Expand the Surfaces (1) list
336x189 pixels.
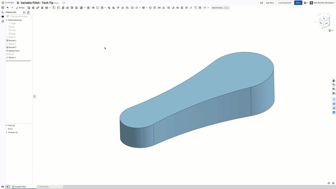pyautogui.click(x=7, y=132)
